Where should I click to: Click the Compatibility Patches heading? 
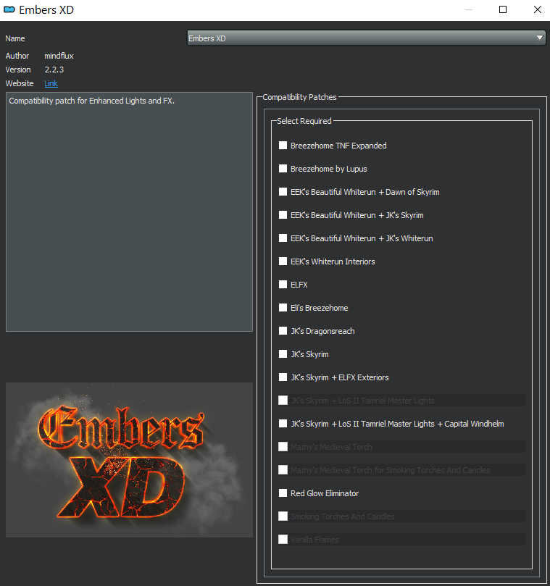[299, 97]
